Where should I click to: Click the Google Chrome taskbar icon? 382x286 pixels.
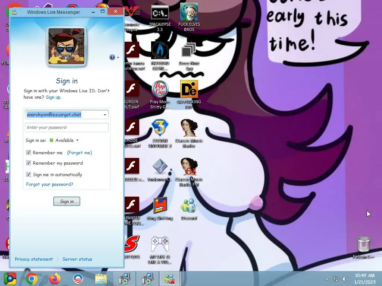pos(32,279)
